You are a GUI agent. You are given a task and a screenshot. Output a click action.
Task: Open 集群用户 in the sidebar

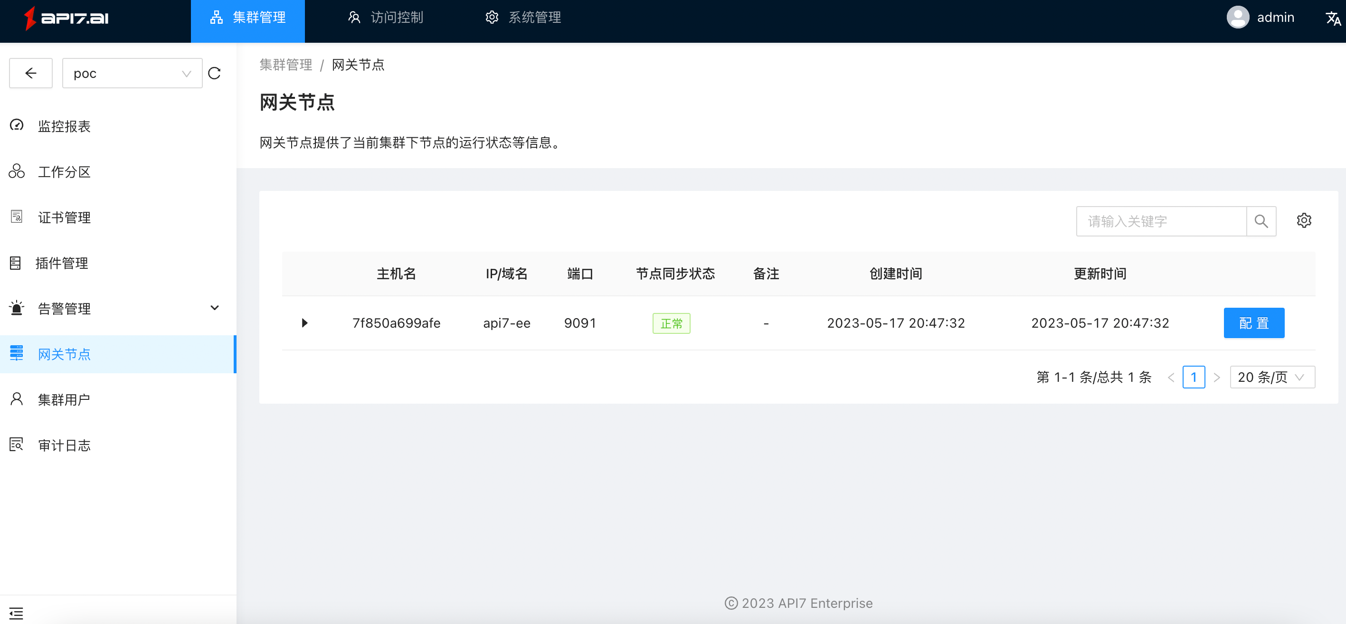pyautogui.click(x=118, y=400)
